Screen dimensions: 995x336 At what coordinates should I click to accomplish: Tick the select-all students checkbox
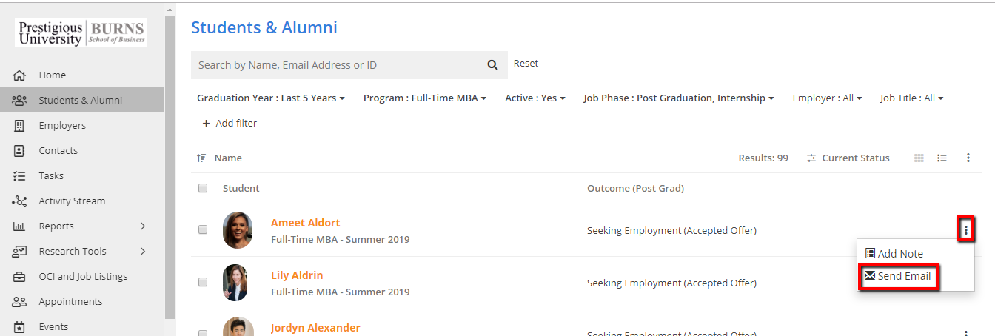203,188
